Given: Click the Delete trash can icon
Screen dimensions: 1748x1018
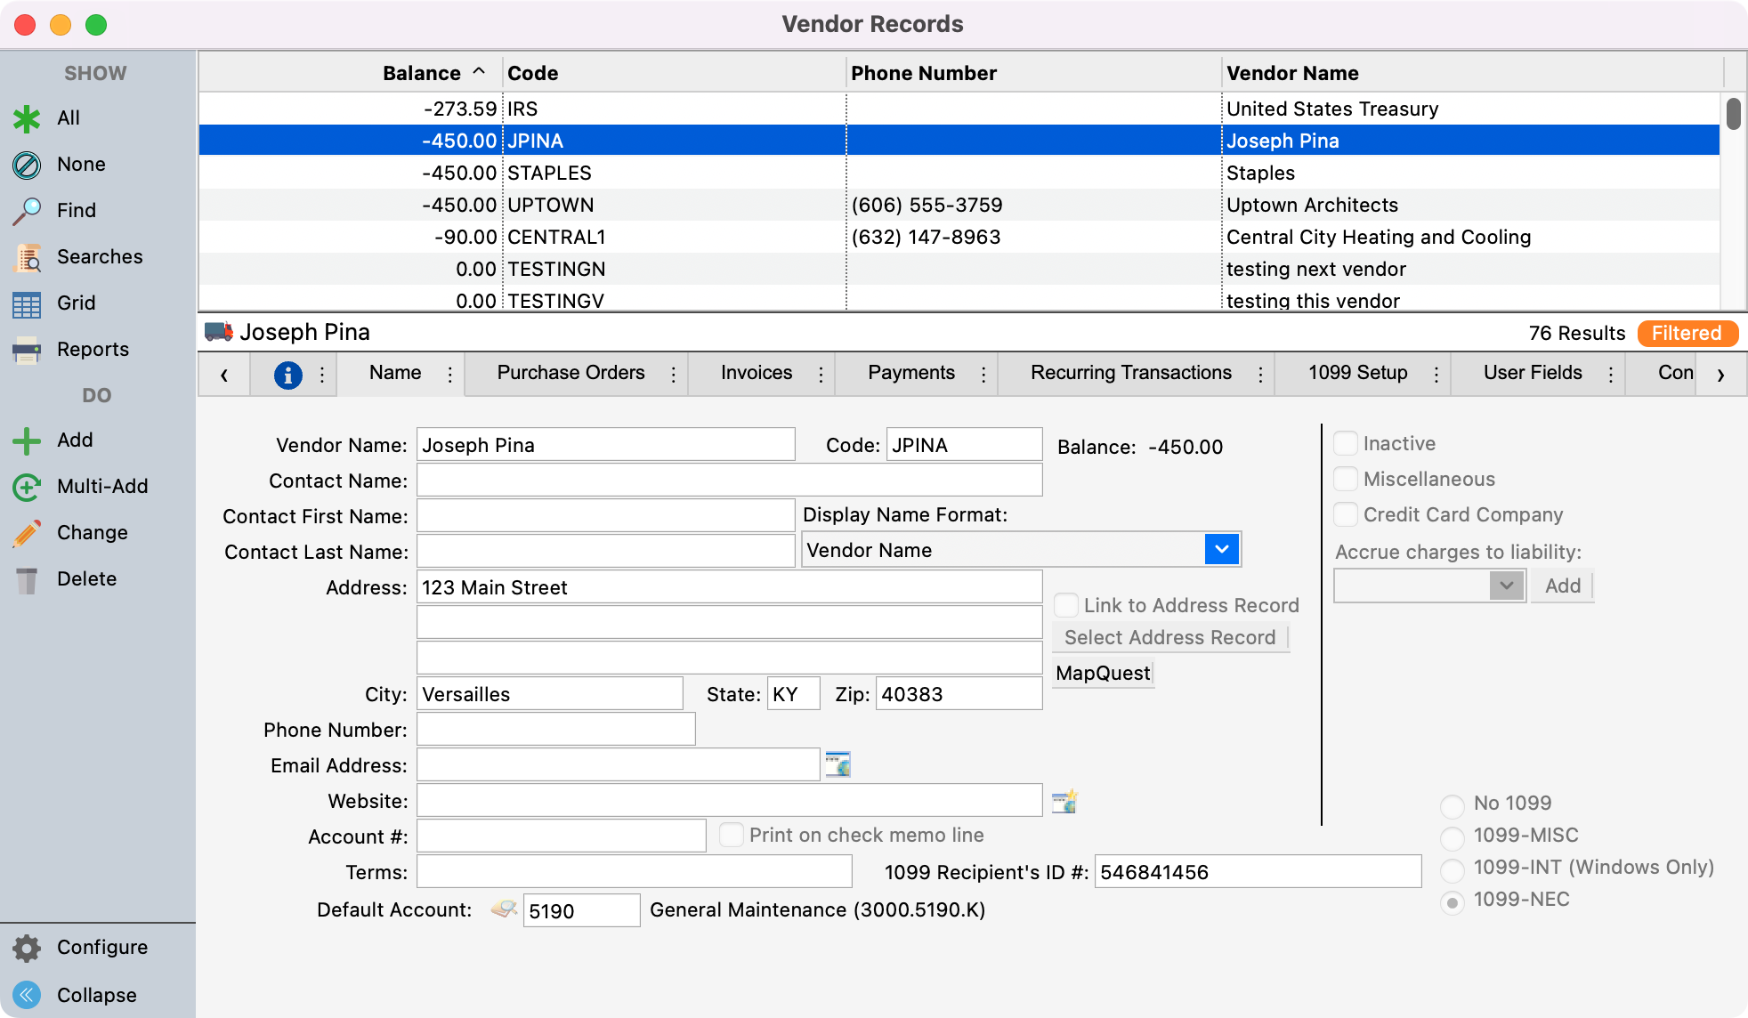Looking at the screenshot, I should 27,579.
